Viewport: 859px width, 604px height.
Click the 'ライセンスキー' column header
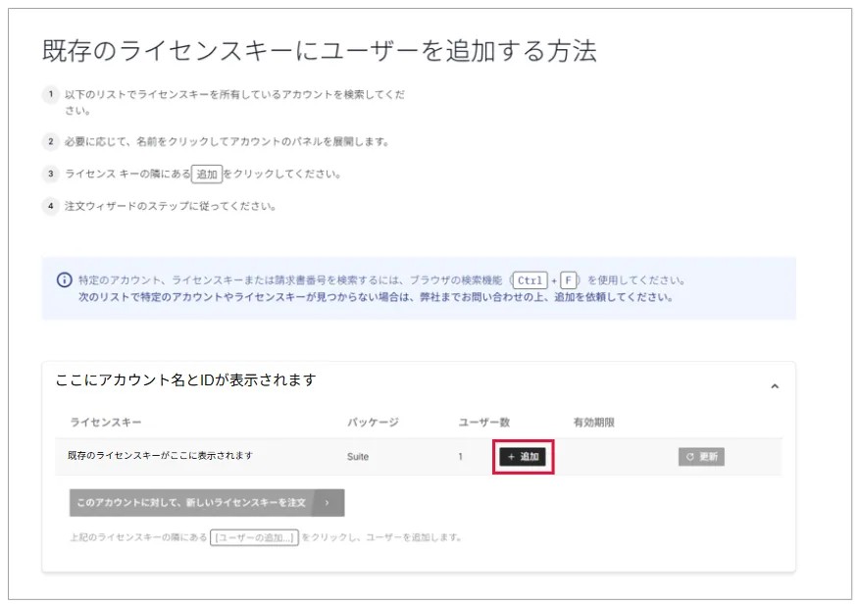pyautogui.click(x=106, y=423)
